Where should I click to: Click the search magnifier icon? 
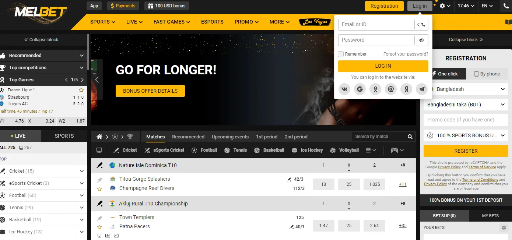click(410, 137)
